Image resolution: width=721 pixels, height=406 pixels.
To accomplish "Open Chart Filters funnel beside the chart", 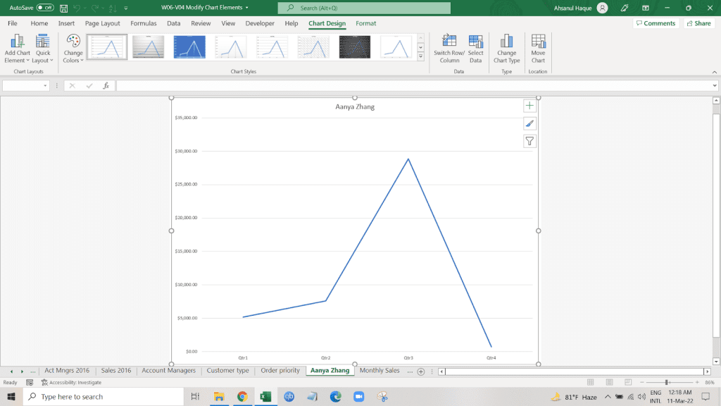I will point(529,140).
